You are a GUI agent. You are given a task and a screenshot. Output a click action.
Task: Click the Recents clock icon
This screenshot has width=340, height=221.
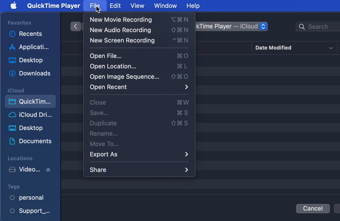tap(12, 34)
